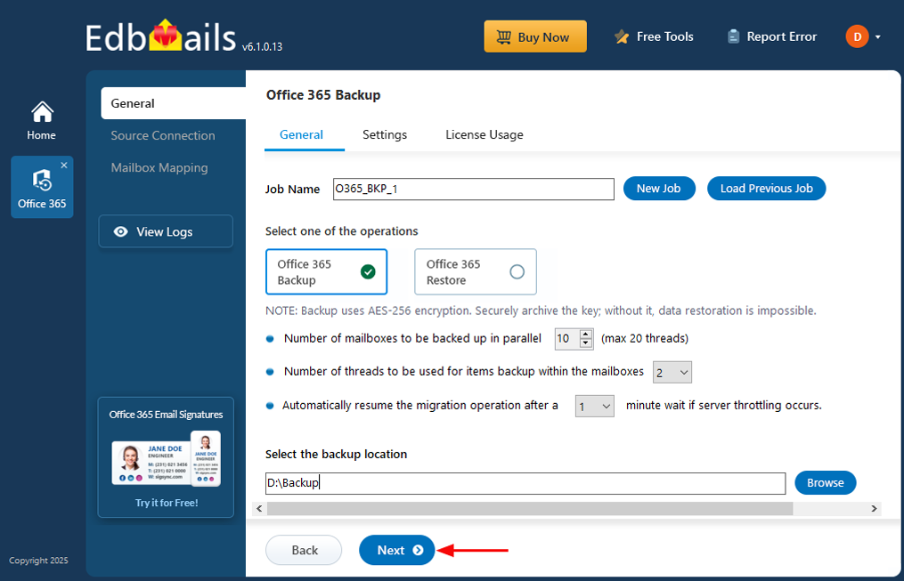Click the orange D user avatar
This screenshot has height=581, width=904.
pyautogui.click(x=857, y=36)
